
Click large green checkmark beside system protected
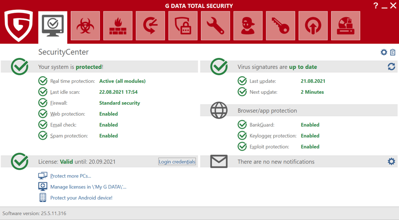19,66
